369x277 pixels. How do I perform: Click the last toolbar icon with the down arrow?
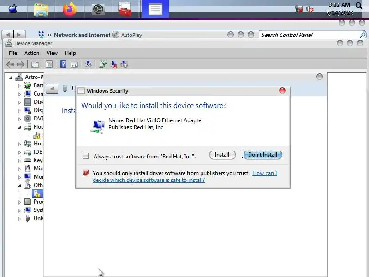(124, 64)
